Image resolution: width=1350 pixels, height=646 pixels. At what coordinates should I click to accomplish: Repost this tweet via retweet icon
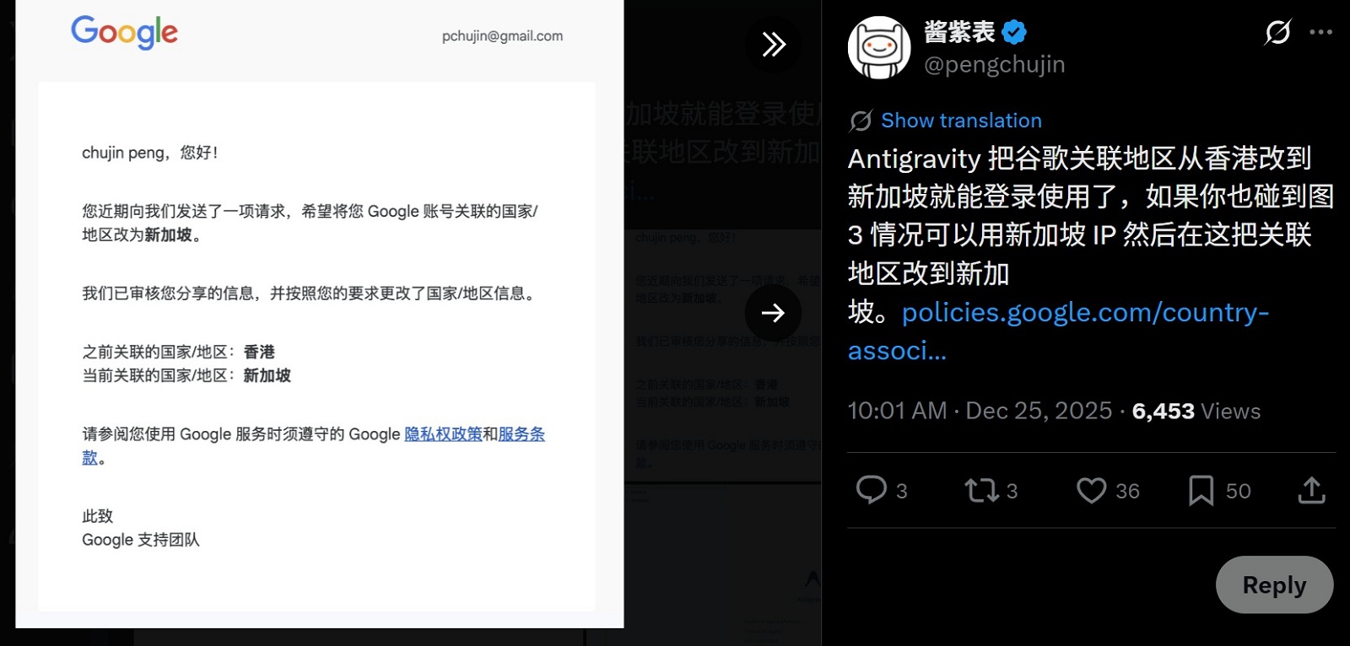click(x=981, y=490)
